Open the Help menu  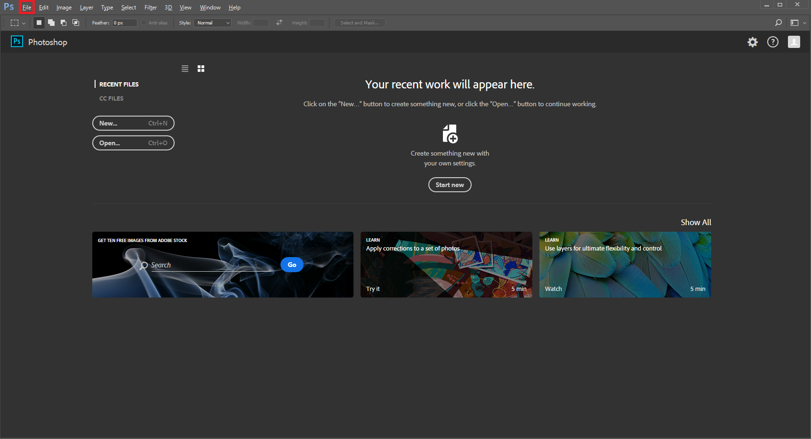pos(234,8)
